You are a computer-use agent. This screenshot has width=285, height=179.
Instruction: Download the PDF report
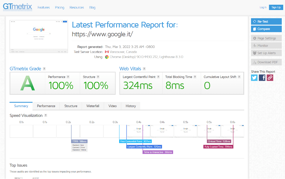coord(266,62)
